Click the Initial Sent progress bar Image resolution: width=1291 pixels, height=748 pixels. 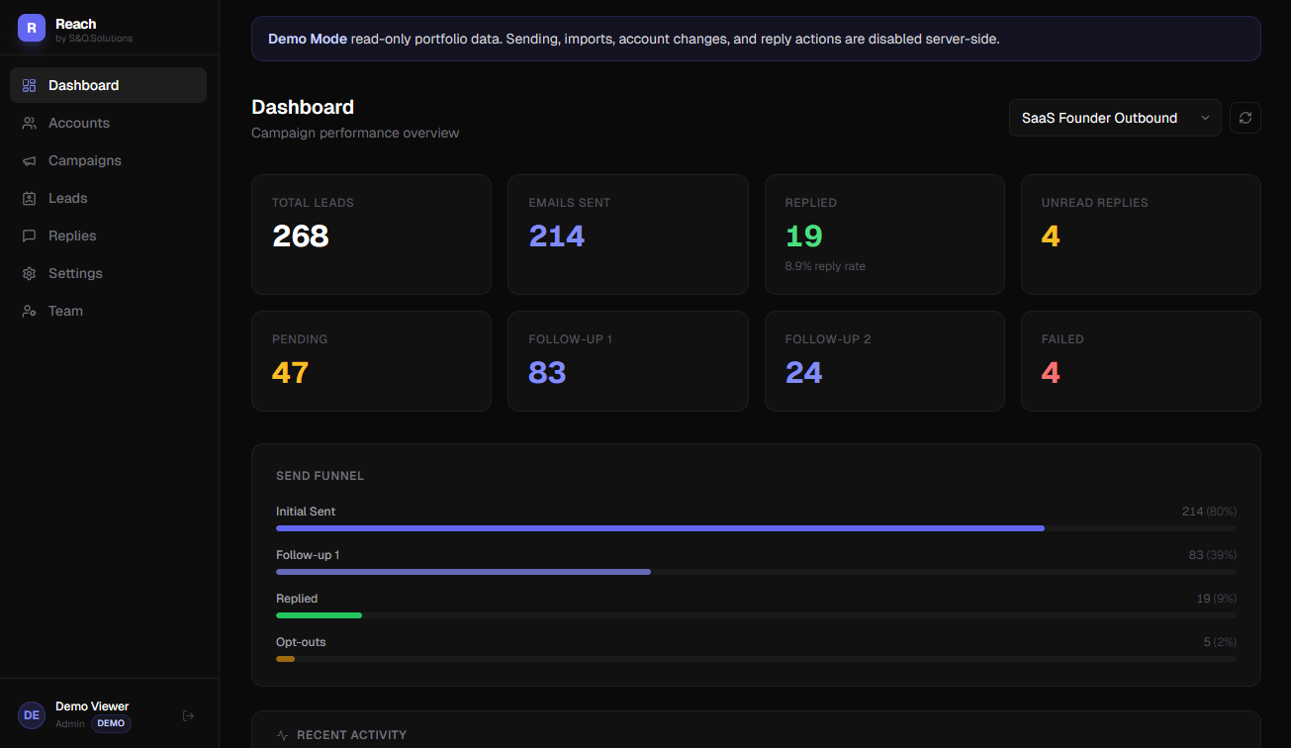[756, 528]
